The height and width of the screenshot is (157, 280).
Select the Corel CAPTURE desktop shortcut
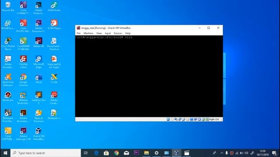tap(8, 134)
